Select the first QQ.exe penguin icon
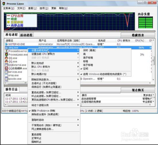 click(x=7, y=58)
